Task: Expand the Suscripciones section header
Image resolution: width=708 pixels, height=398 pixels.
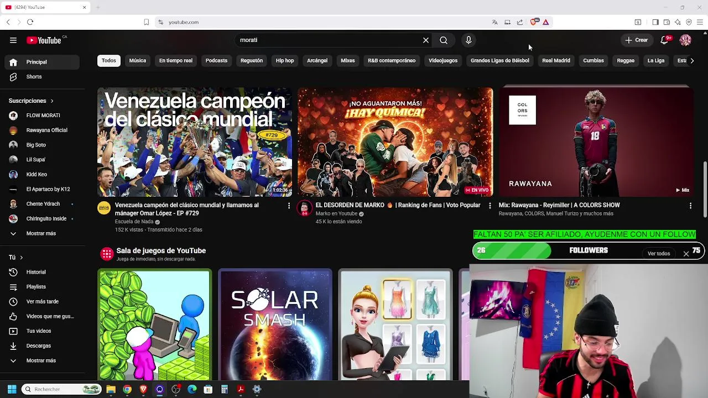Action: coord(31,101)
